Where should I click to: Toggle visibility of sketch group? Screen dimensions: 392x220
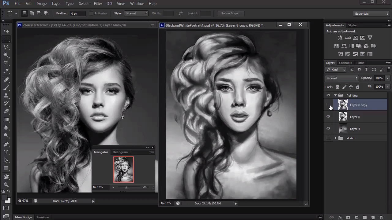328,138
